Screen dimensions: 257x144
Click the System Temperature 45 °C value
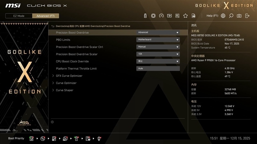tap(227, 48)
